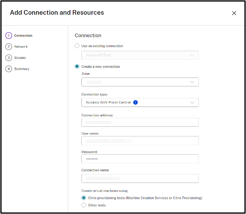This screenshot has width=246, height=214.
Task: Click the info icon beside Nutanix AHV Prism Central
Action: 135,102
